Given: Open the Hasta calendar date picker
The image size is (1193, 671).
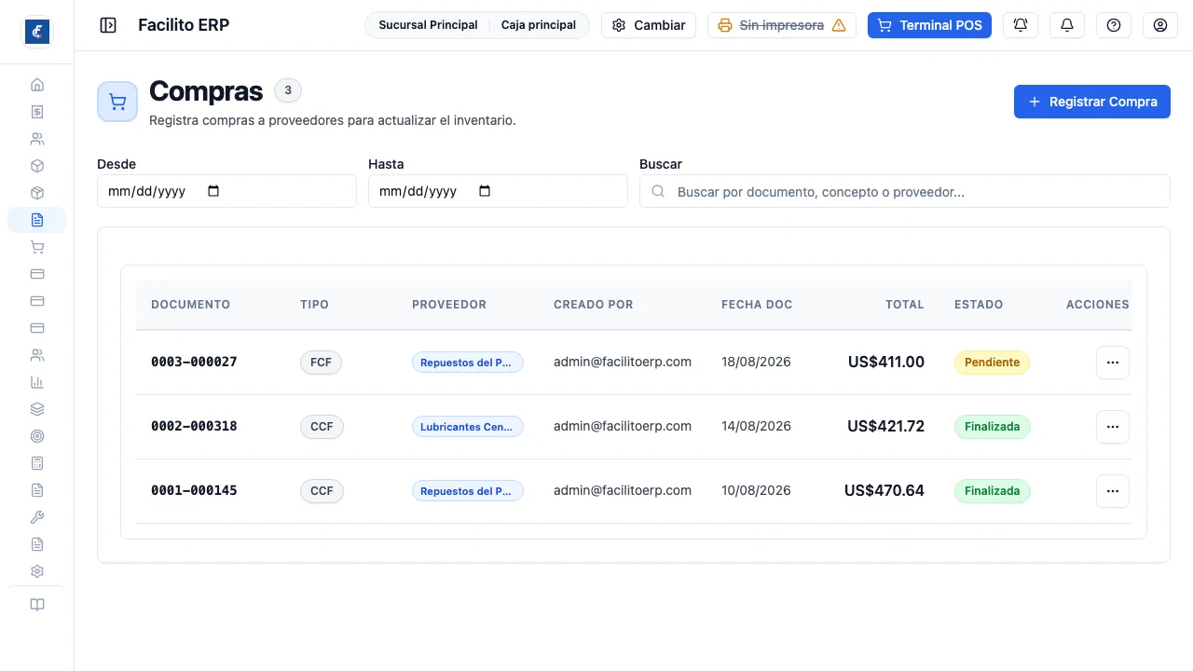Looking at the screenshot, I should point(485,191).
